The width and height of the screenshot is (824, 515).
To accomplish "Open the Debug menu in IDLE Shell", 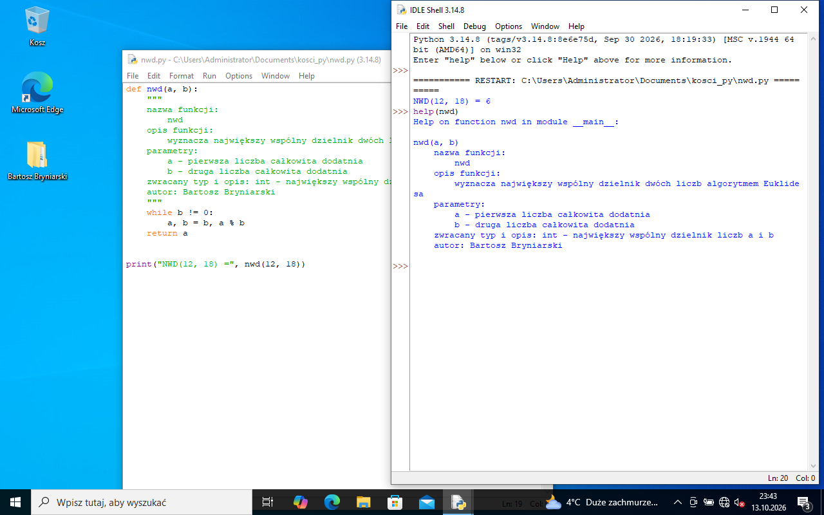I will [x=474, y=26].
